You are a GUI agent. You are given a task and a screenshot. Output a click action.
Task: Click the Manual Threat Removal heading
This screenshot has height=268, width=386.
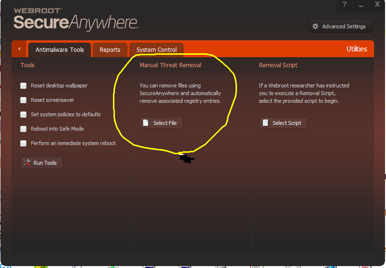[x=171, y=65]
